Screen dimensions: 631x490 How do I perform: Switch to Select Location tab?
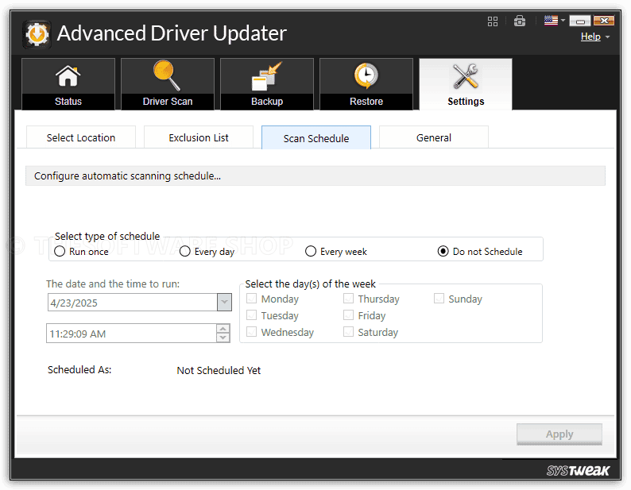tap(81, 137)
